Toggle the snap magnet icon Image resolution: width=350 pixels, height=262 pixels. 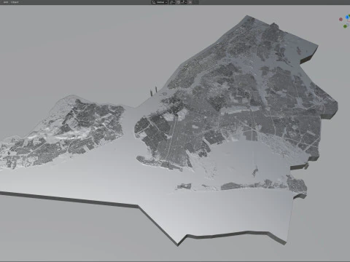tap(178, 2)
